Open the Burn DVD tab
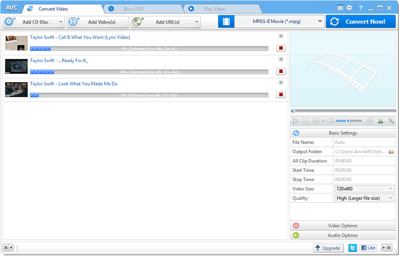 [144, 9]
